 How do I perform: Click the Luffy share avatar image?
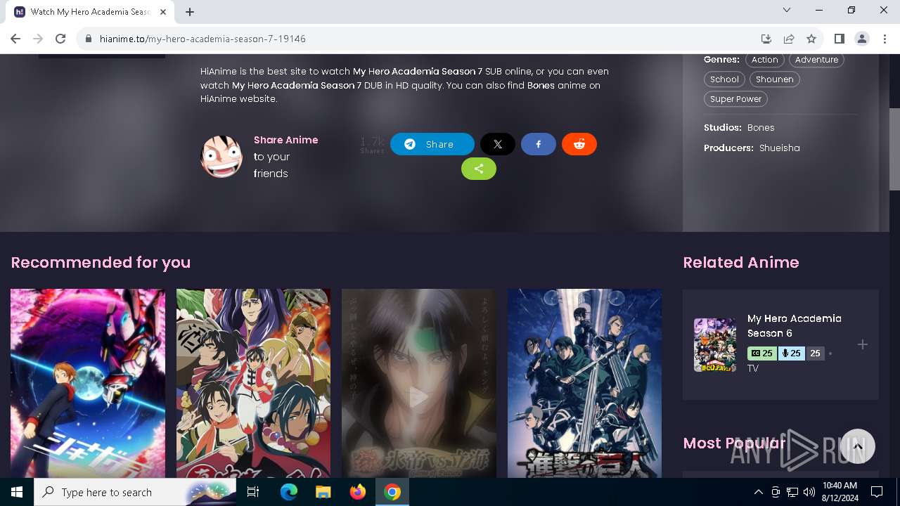221,156
